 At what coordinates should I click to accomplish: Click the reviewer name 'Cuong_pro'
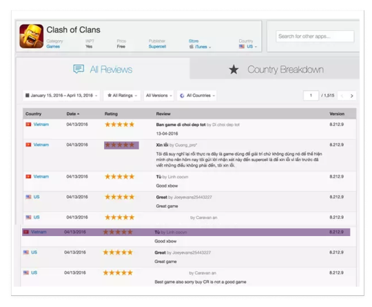tap(186, 145)
